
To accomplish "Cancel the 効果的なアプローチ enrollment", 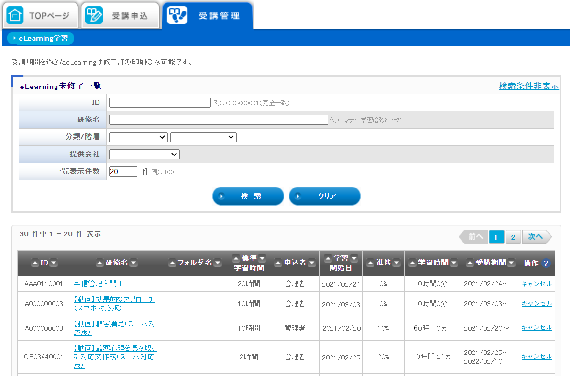I will click(x=537, y=303).
